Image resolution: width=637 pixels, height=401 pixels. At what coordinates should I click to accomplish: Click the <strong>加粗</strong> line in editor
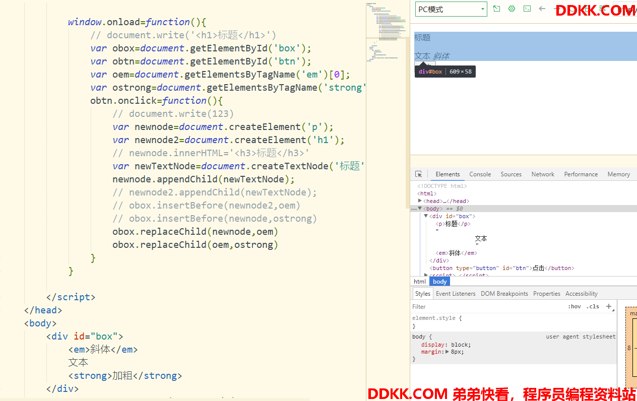(125, 376)
